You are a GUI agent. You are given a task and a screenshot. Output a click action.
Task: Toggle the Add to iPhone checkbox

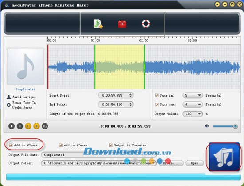[x=11, y=145]
